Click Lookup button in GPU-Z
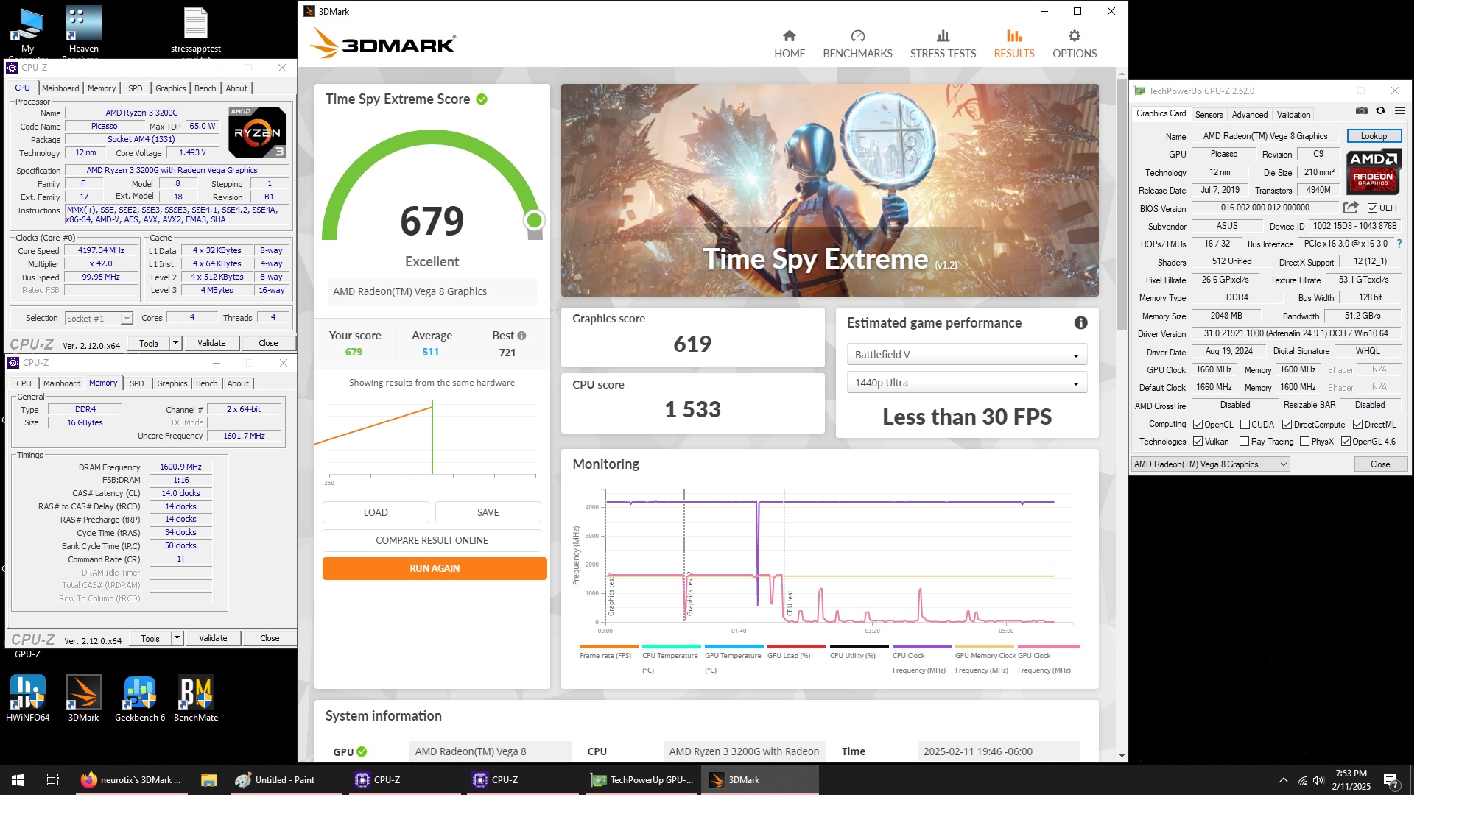Screen dimensions: 1473x828 (x=1374, y=136)
